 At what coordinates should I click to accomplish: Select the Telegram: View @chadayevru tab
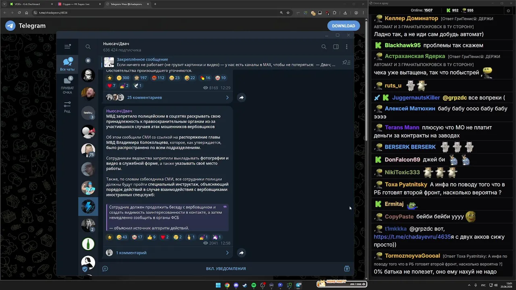coord(127,4)
